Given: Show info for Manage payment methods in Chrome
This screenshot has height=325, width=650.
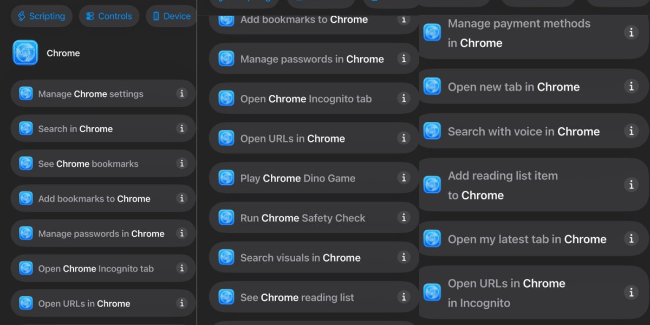Looking at the screenshot, I should click(631, 33).
